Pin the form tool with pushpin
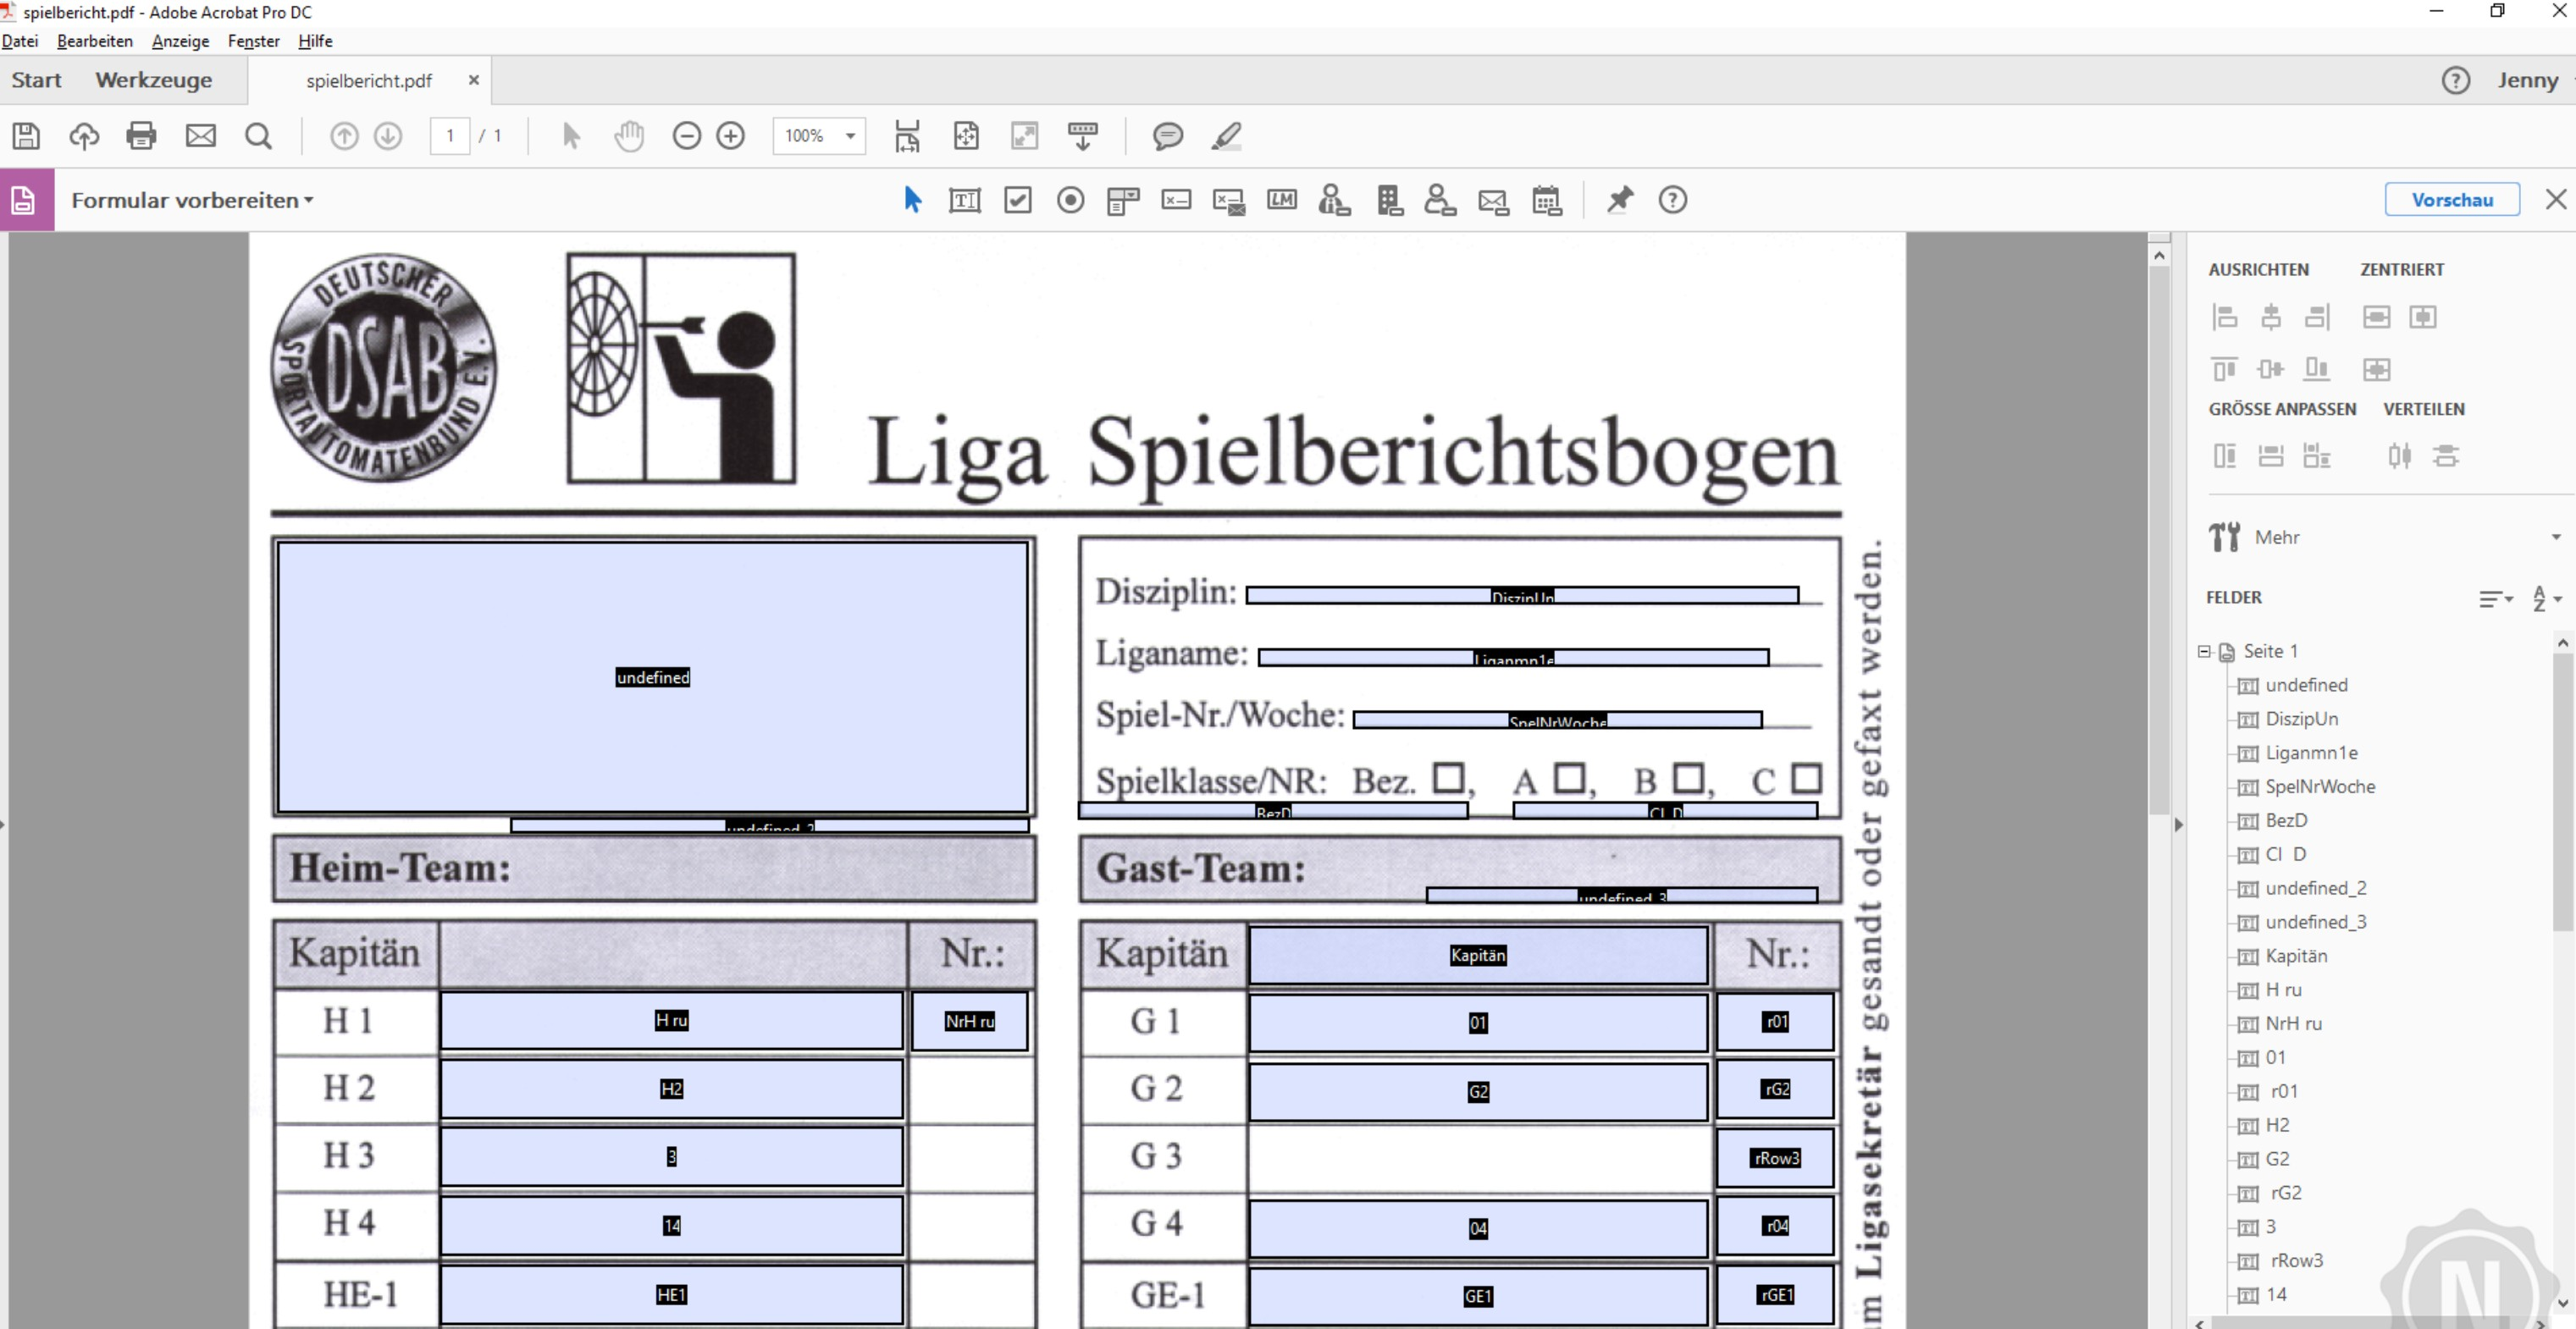Image resolution: width=2576 pixels, height=1329 pixels. click(1619, 200)
